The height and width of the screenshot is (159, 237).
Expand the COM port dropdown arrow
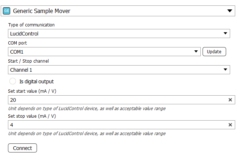[196, 52]
